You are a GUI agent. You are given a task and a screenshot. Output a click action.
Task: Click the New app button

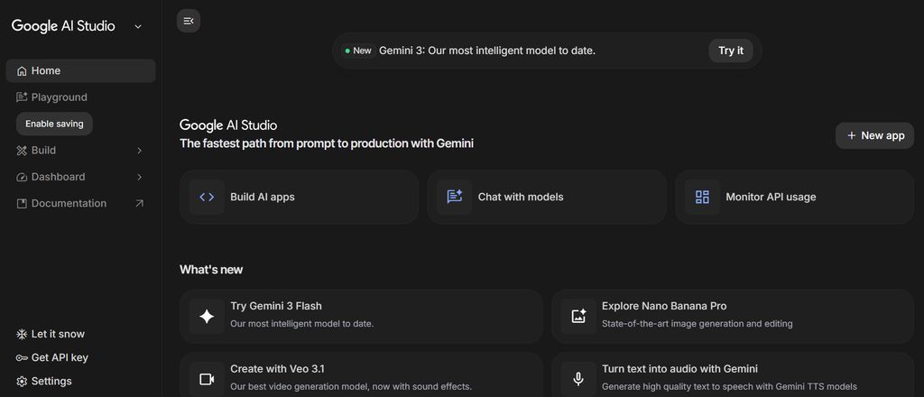point(874,135)
